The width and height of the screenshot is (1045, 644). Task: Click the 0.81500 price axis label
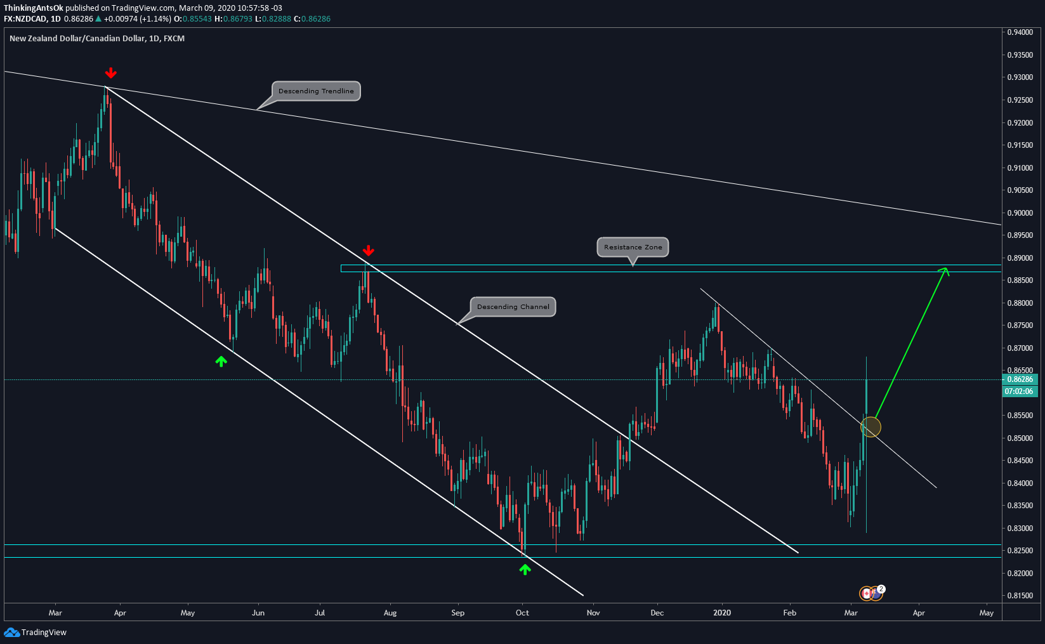click(1020, 596)
